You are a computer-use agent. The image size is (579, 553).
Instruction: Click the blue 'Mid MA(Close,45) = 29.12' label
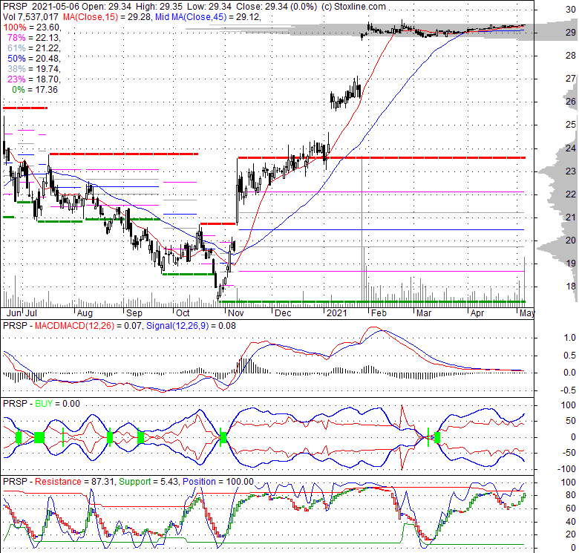click(x=208, y=16)
